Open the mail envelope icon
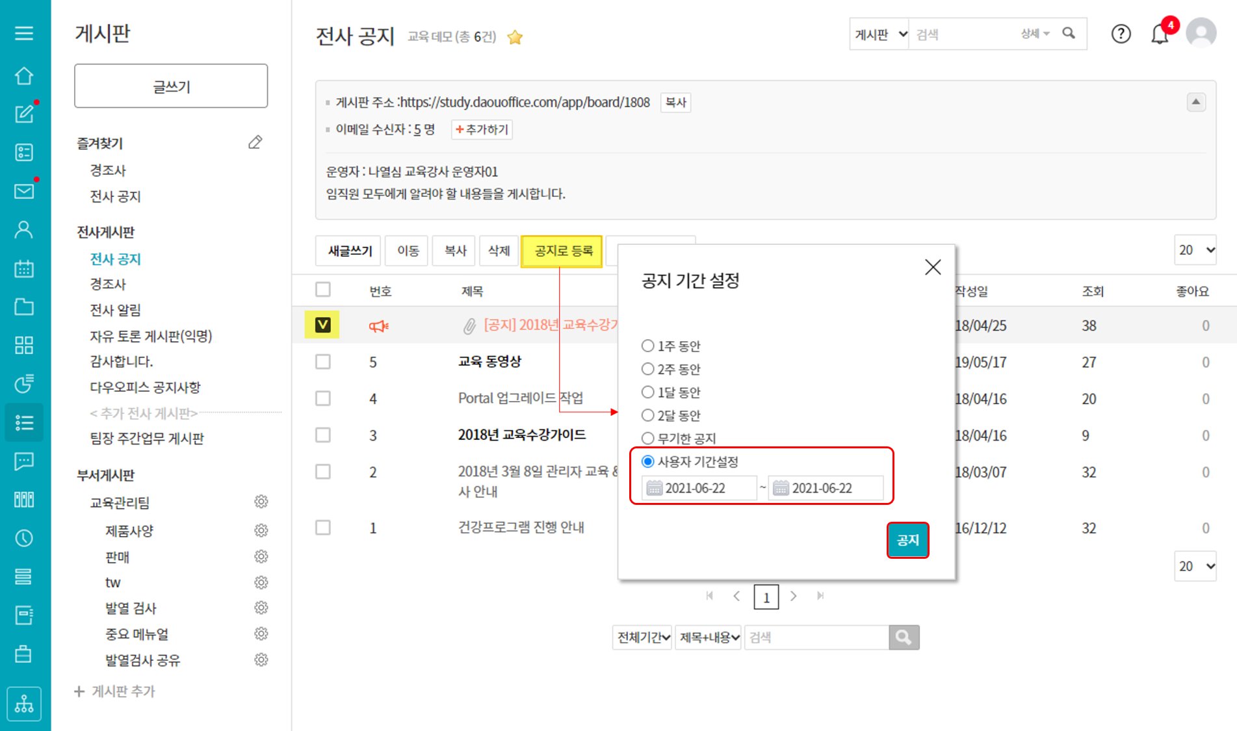Viewport: 1237px width, 731px height. click(x=24, y=191)
